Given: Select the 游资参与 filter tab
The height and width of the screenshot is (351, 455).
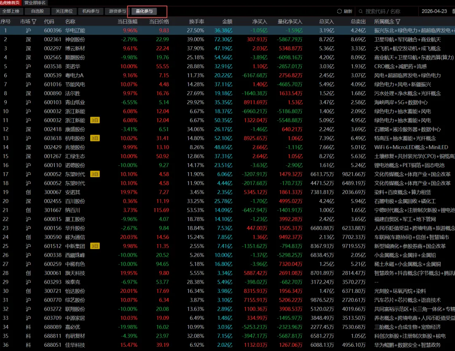Looking at the screenshot, I should [x=117, y=11].
